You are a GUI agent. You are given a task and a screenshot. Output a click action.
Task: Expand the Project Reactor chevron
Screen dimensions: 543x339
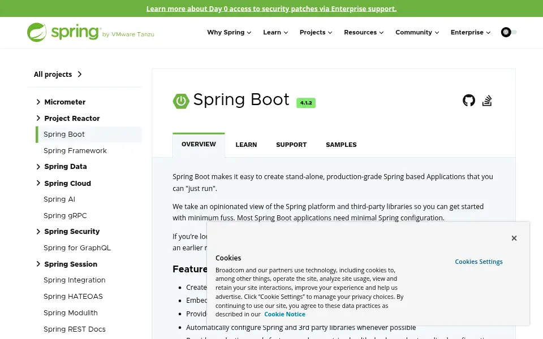[38, 118]
